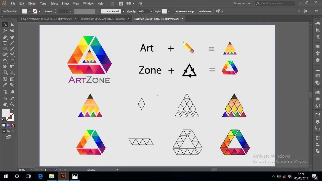Image resolution: width=322 pixels, height=181 pixels.
Task: Select the Type tool
Action: [x=5, y=43]
